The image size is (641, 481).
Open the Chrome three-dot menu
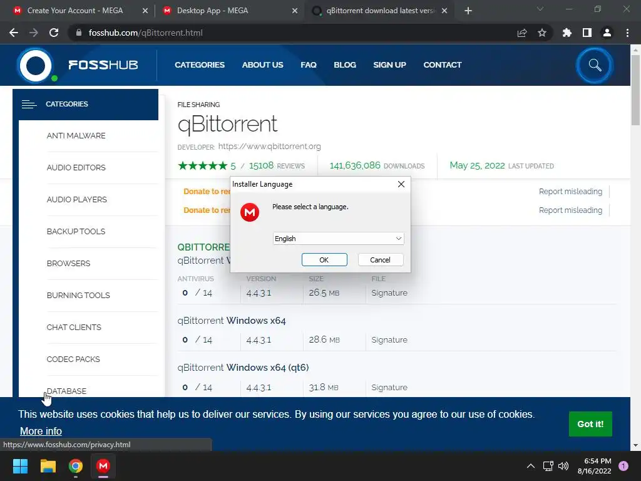tap(627, 33)
